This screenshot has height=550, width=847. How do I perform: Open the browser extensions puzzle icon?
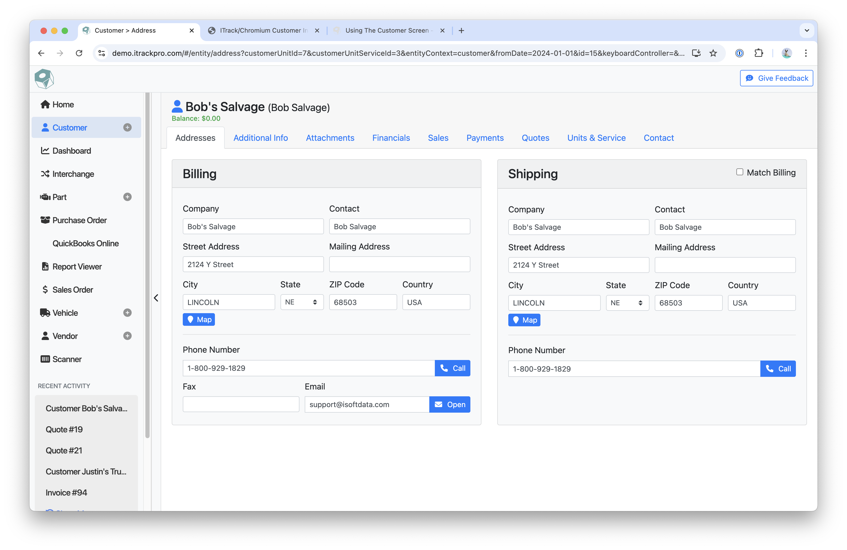(x=759, y=53)
